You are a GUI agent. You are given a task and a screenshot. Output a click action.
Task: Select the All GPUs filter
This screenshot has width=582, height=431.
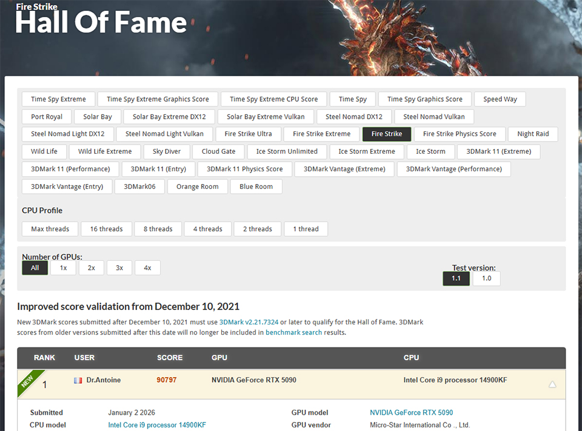(x=35, y=267)
